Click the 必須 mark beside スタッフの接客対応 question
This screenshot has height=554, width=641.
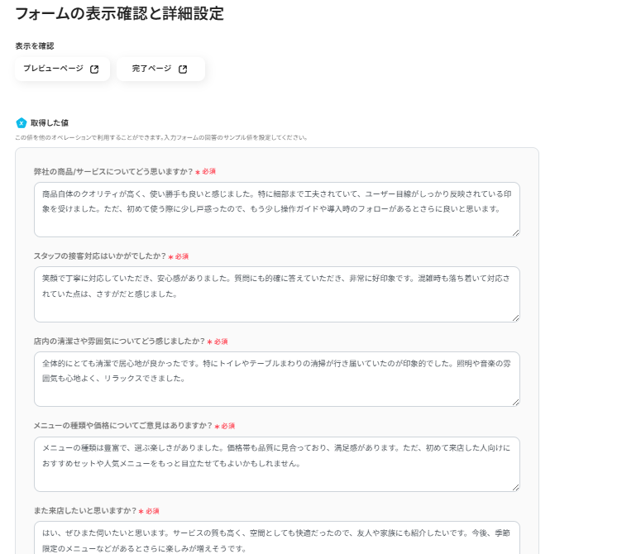click(x=179, y=256)
